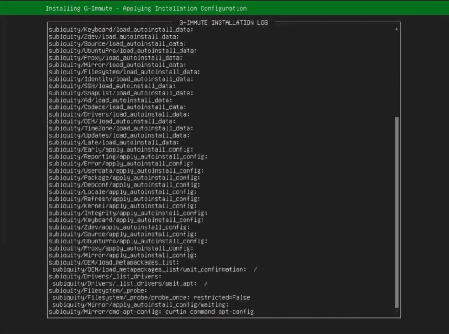
Task: Select line 'subiquity/Proxy/apply_autoinstall_config:'
Action: point(121,248)
